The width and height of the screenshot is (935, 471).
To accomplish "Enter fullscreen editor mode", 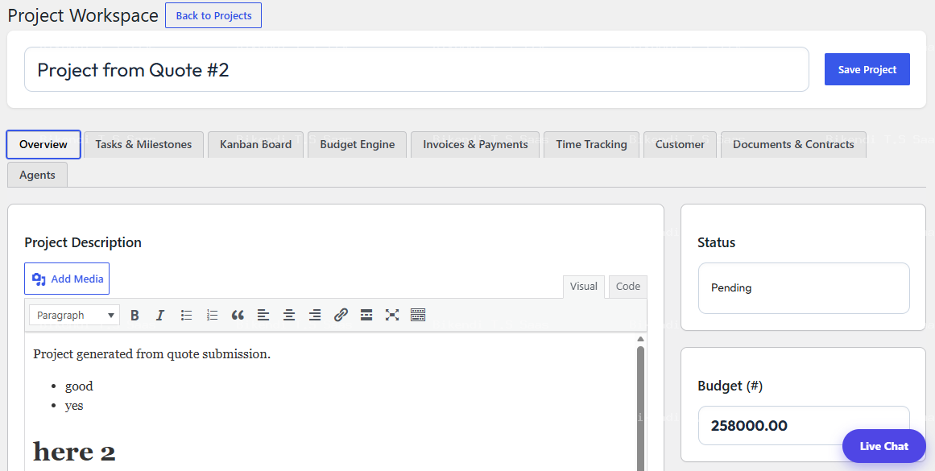I will [x=391, y=316].
